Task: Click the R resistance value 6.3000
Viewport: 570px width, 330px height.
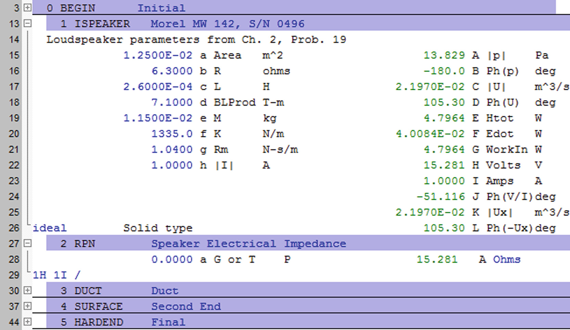Action: 172,71
